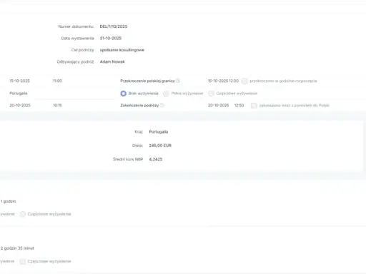Click the trip end date next to 12:50

point(219,106)
